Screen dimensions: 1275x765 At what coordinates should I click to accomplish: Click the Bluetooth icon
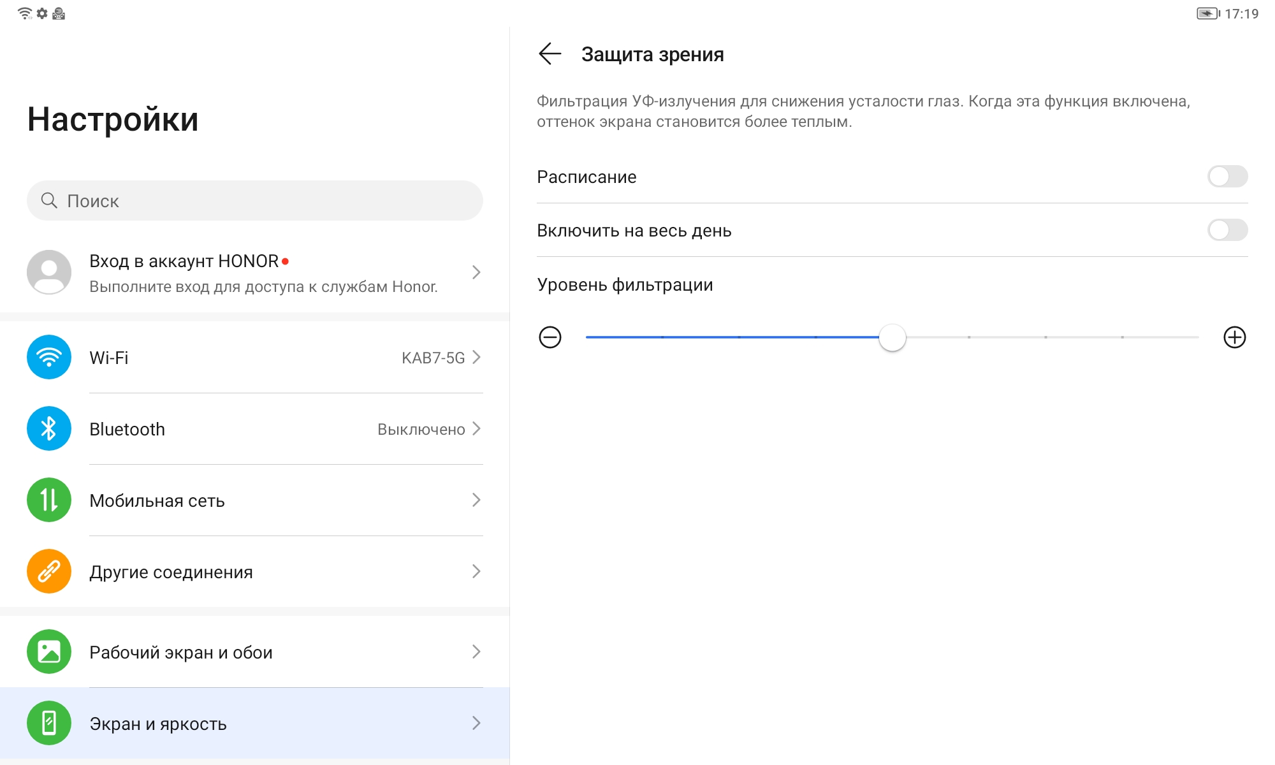(x=49, y=428)
